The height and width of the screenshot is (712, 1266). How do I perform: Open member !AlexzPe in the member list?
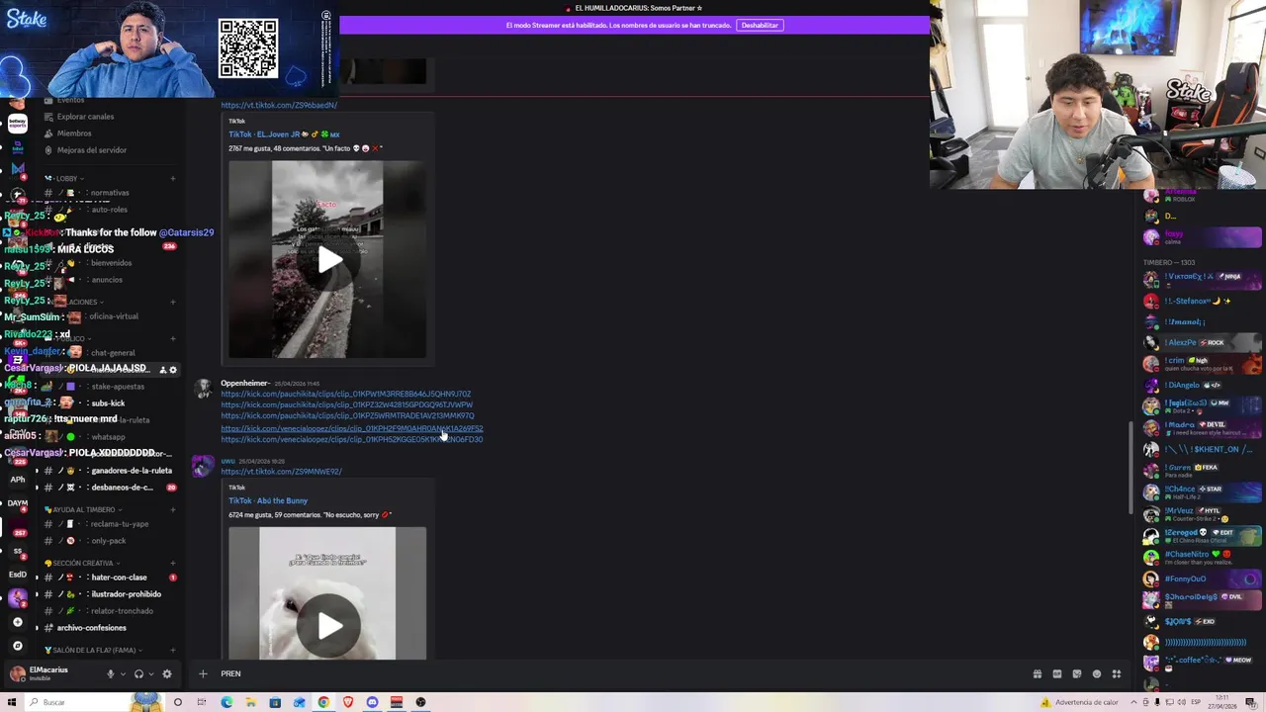[1203, 342]
